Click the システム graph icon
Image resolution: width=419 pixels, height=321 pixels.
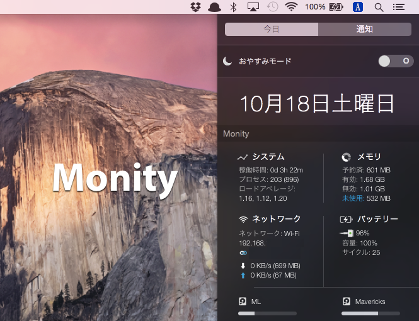coord(243,157)
